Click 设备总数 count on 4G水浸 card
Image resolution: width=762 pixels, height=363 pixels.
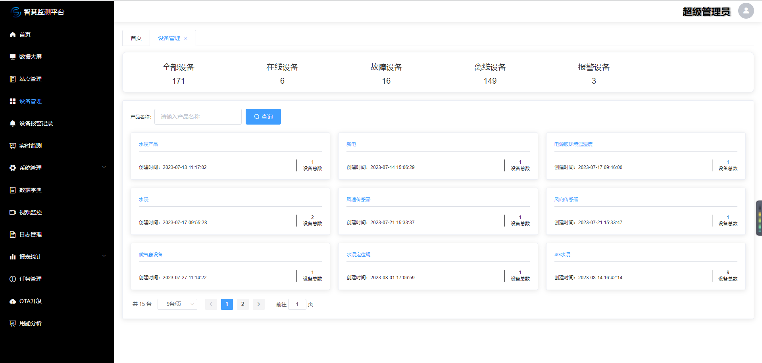point(728,276)
